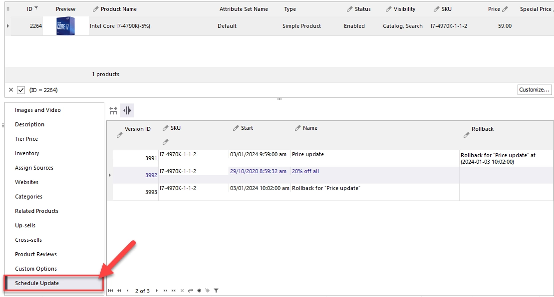Go to next record arrow

point(157,291)
